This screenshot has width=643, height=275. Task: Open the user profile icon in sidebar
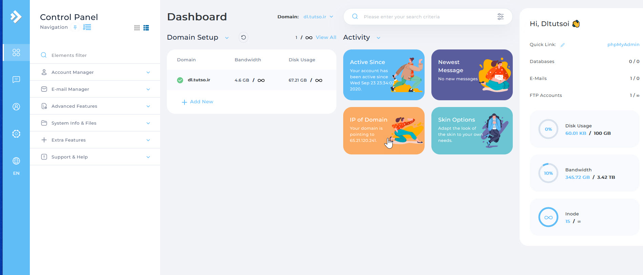(x=16, y=107)
